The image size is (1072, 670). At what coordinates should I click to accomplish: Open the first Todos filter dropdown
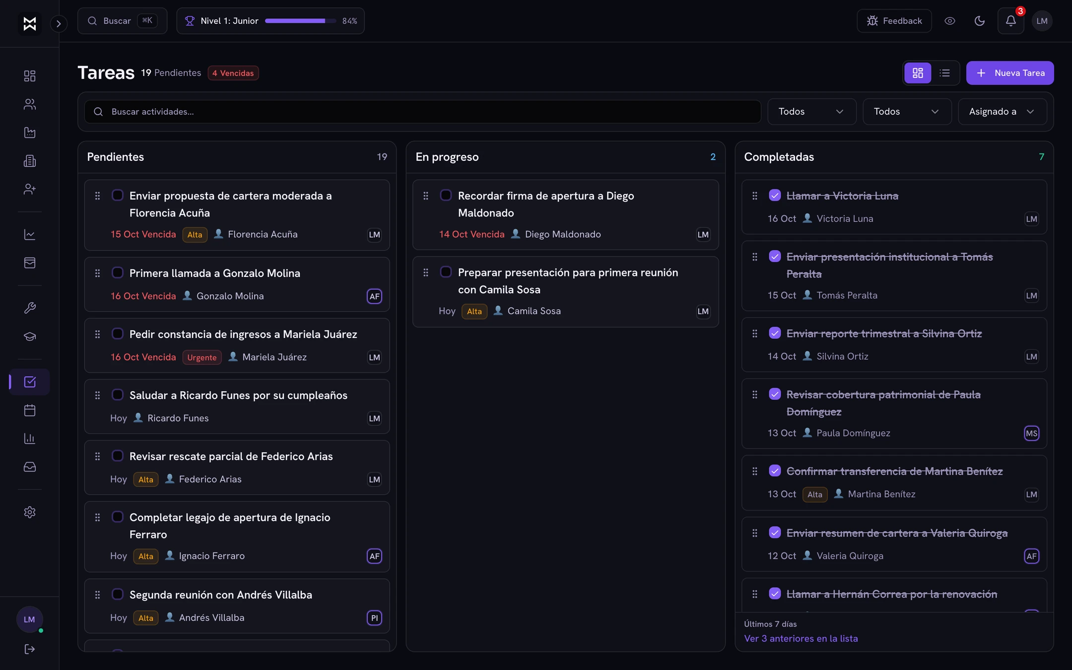[811, 112]
